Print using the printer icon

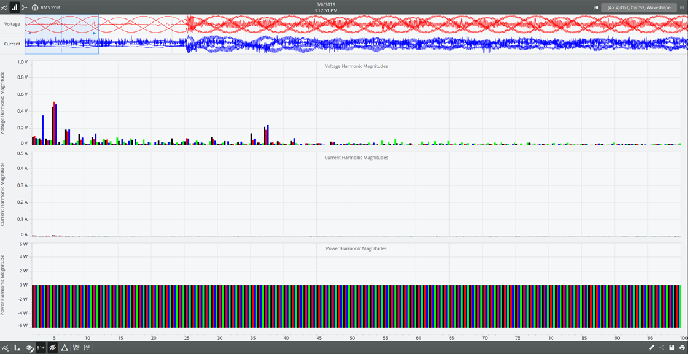(x=682, y=347)
